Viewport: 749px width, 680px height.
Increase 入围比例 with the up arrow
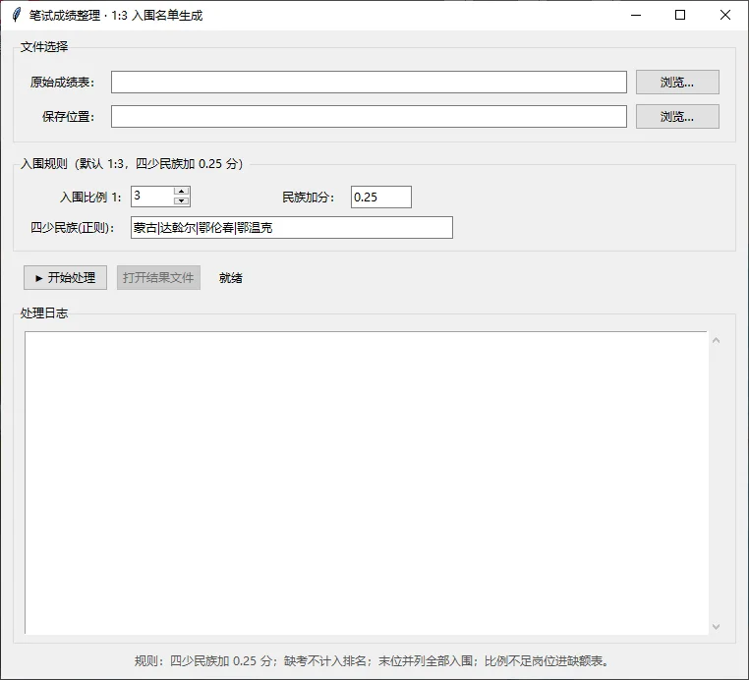182,192
